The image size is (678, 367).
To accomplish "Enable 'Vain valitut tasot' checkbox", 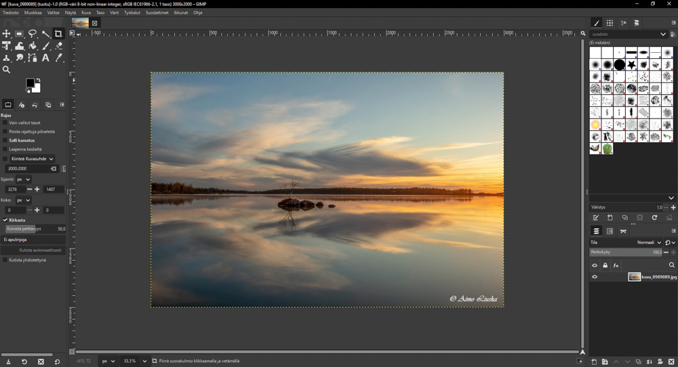I will [x=5, y=123].
